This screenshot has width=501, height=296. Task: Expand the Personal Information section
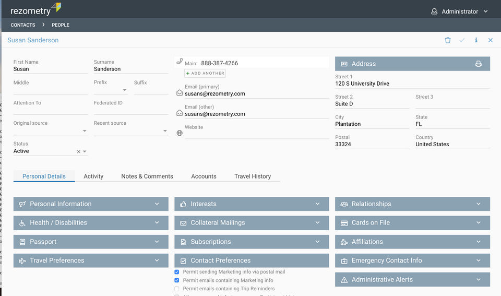(x=91, y=204)
